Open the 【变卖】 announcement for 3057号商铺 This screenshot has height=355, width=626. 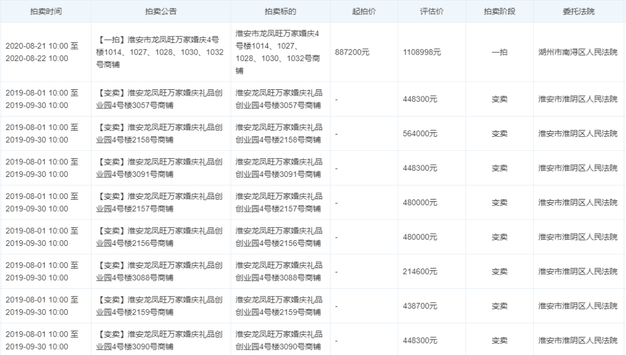pos(159,99)
